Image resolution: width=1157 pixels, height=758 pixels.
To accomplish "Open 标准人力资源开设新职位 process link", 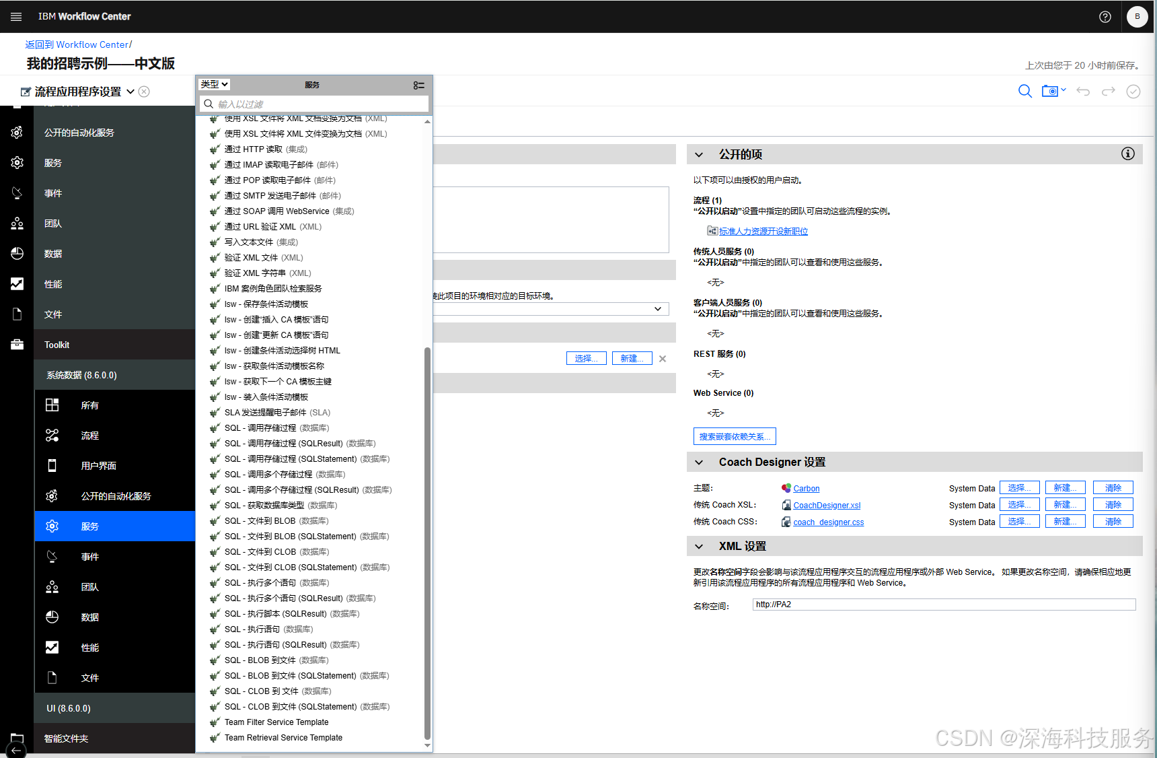I will pyautogui.click(x=763, y=232).
